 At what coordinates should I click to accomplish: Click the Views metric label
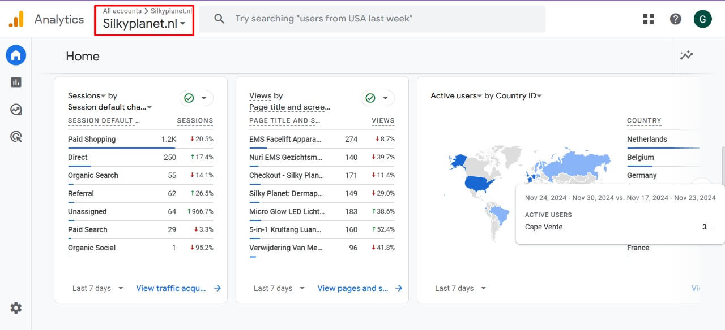tap(260, 96)
